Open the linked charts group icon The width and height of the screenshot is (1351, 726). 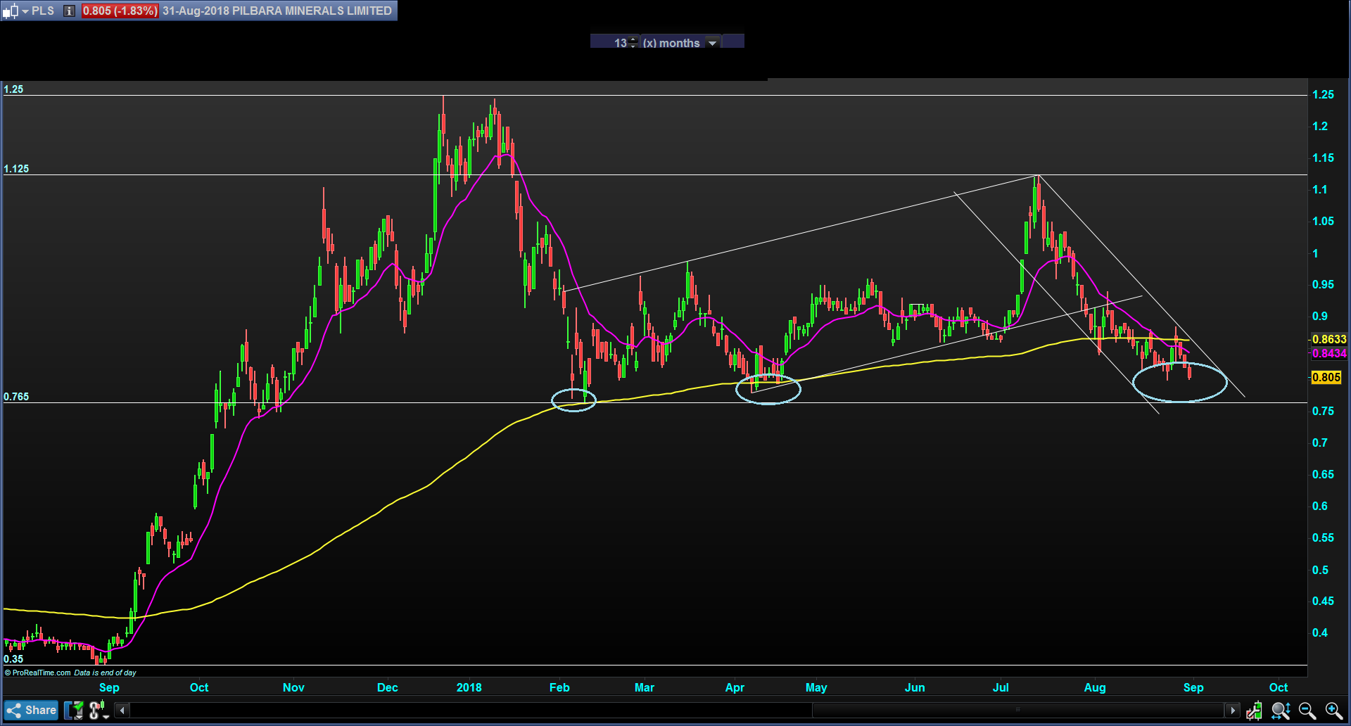tap(99, 711)
